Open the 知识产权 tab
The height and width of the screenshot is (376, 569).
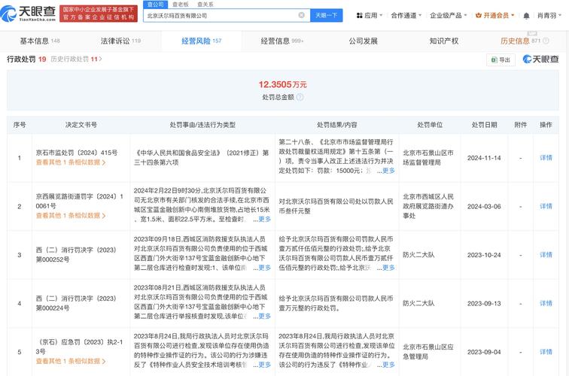click(x=444, y=41)
